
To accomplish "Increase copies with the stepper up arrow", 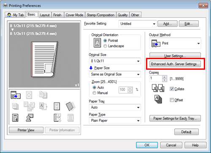I will point(164,77).
